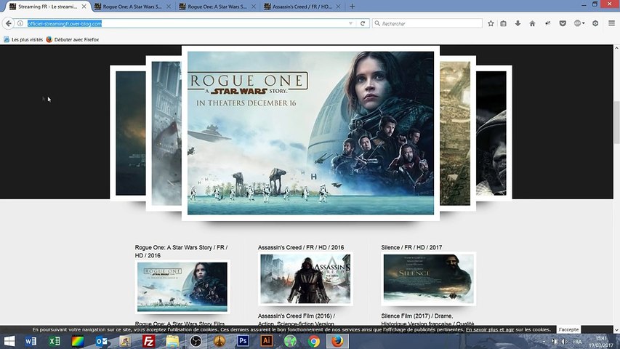Open the Windows Start menu
The height and width of the screenshot is (349, 620).
pos(9,341)
